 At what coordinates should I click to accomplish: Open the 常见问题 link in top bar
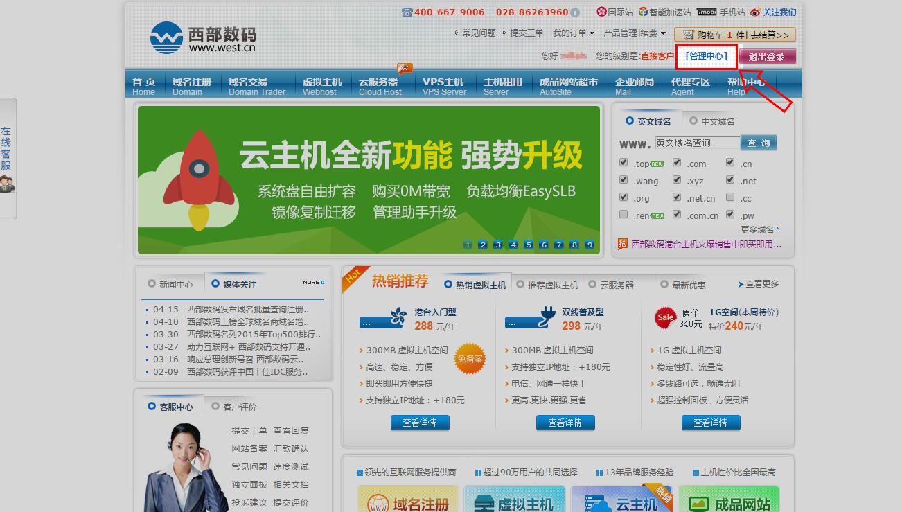(479, 33)
